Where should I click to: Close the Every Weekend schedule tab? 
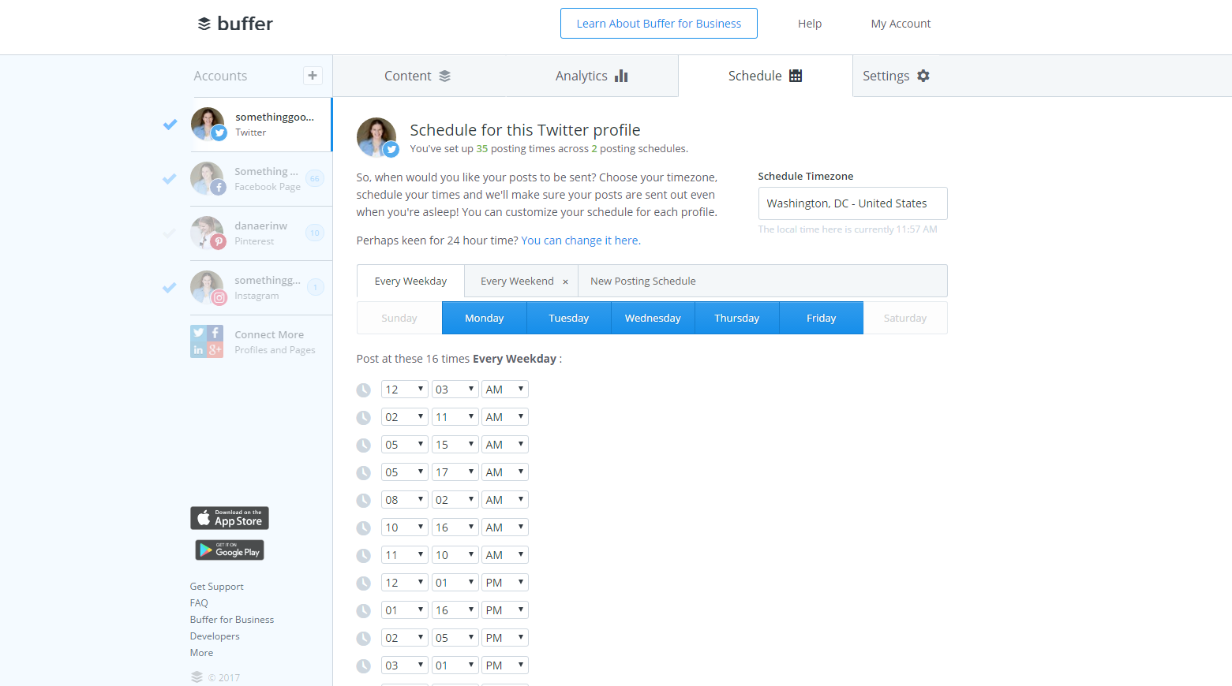(565, 281)
